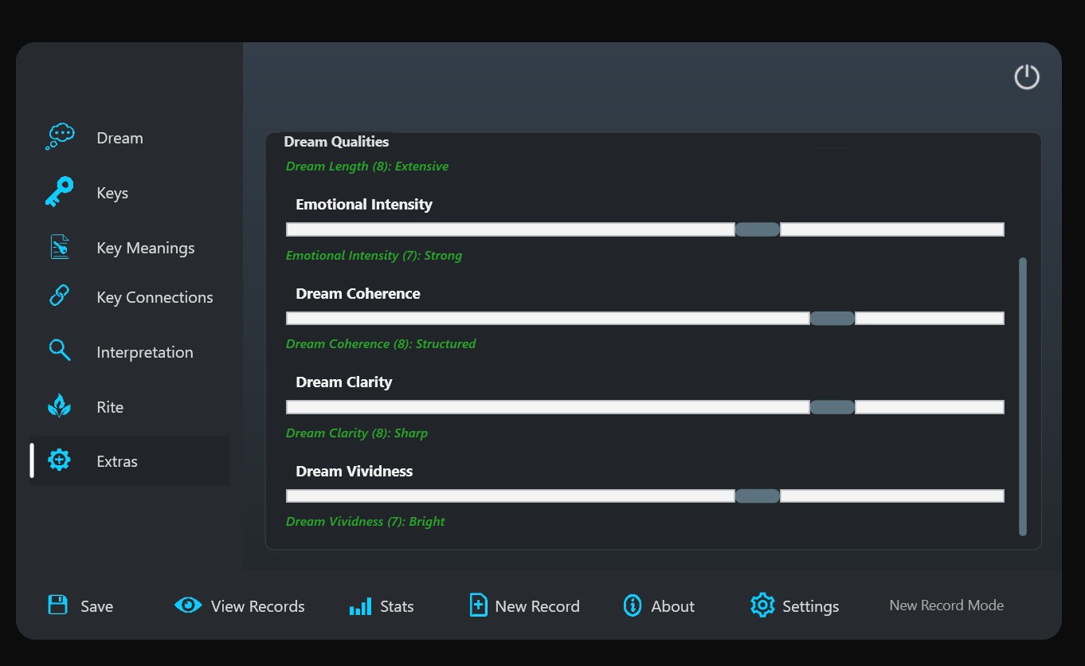Click the 'Dream Clarity (8): Sharp' text
Screen dimensions: 1085x666
pyautogui.click(x=357, y=433)
